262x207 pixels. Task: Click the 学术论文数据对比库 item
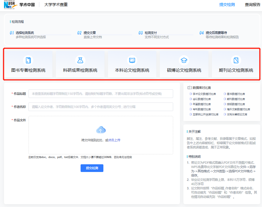pos(204,94)
